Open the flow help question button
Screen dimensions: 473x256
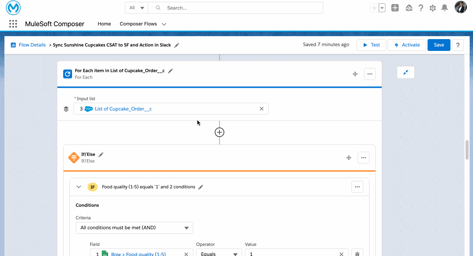coord(458,45)
